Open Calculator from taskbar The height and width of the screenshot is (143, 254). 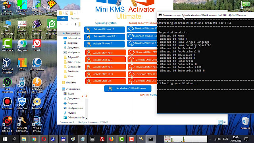click(x=92, y=139)
